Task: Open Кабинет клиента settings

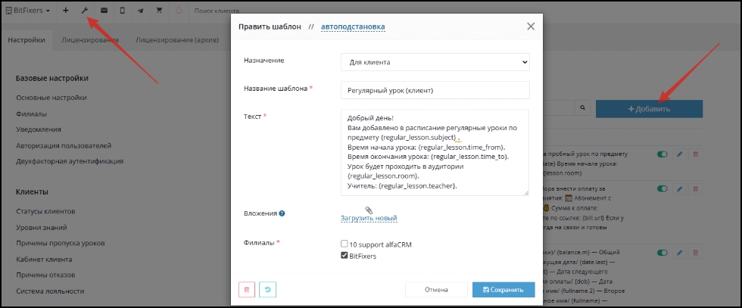Action: pos(44,260)
